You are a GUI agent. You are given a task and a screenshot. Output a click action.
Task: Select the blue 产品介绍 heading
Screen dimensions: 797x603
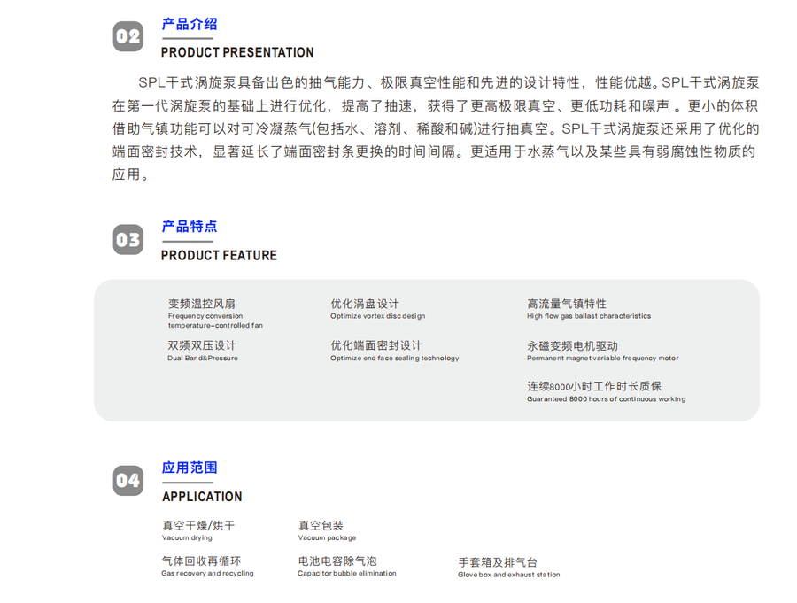tap(190, 24)
